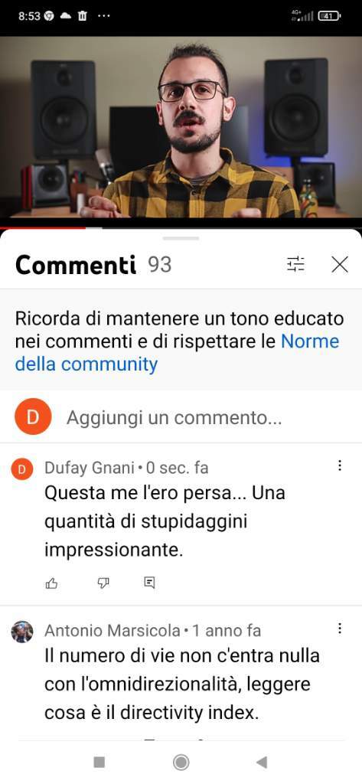Image resolution: width=362 pixels, height=784 pixels.
Task: Open Dufay Gnani's small avatar on comment
Action: (22, 469)
